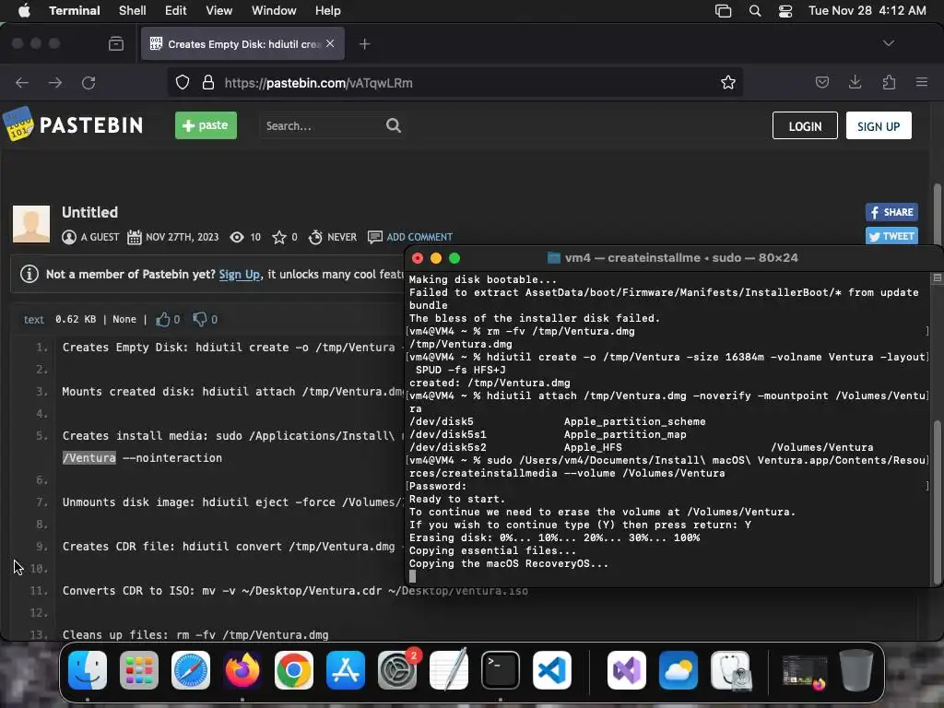Open a new Firefox tab
Screen dimensions: 944x708
(365, 44)
